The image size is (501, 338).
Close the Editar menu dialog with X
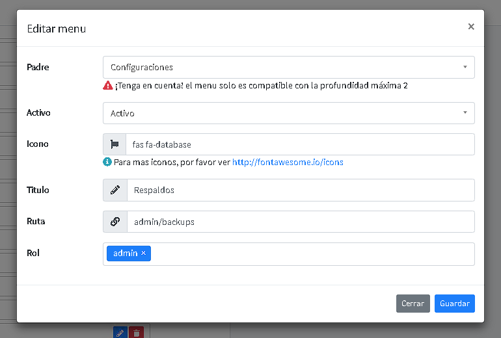471,27
